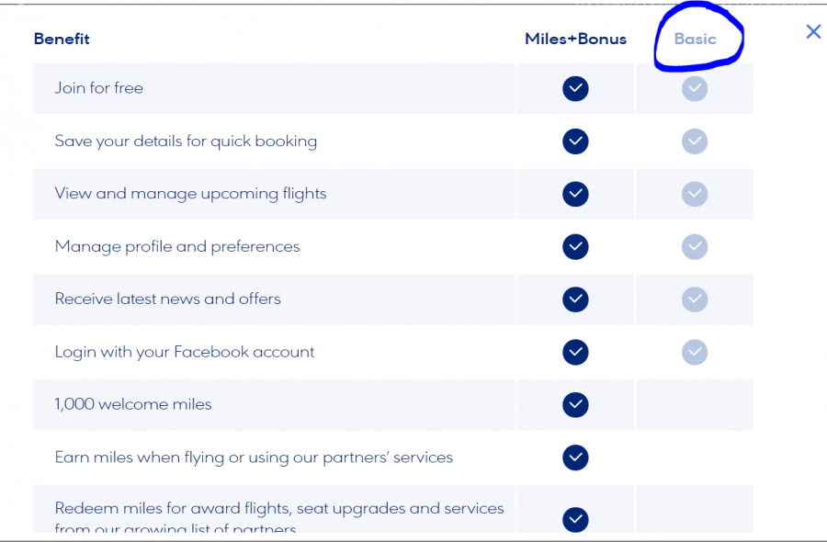Select the Basic column header
Viewport: 827px width, 542px height.
(x=695, y=39)
